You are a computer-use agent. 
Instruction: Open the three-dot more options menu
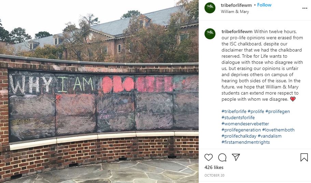tap(305, 8)
